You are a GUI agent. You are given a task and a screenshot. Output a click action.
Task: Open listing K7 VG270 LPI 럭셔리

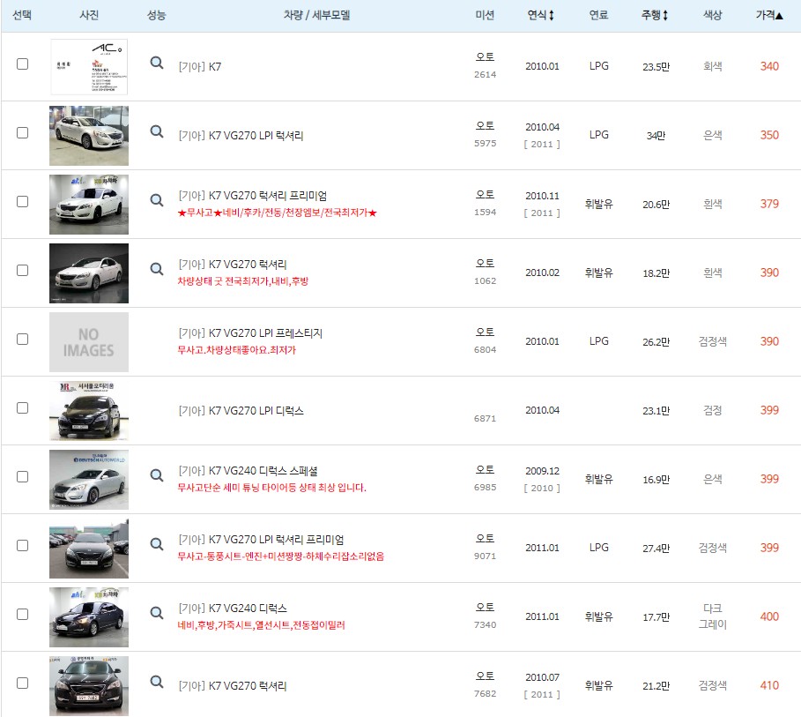(x=241, y=136)
